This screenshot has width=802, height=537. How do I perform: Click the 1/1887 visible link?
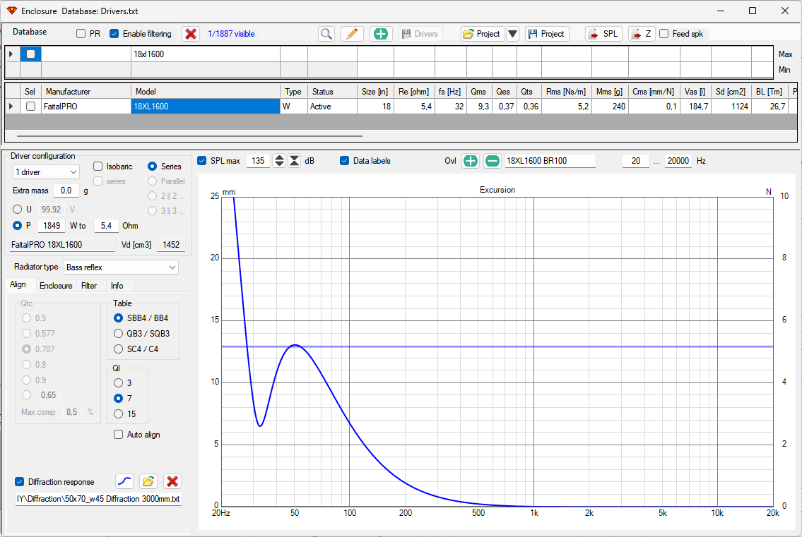(231, 34)
